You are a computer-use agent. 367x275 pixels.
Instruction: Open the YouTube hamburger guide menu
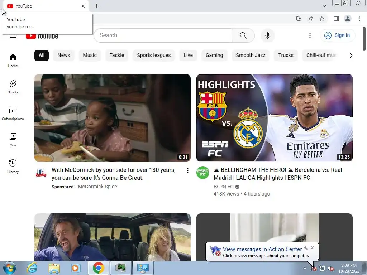[x=13, y=36]
